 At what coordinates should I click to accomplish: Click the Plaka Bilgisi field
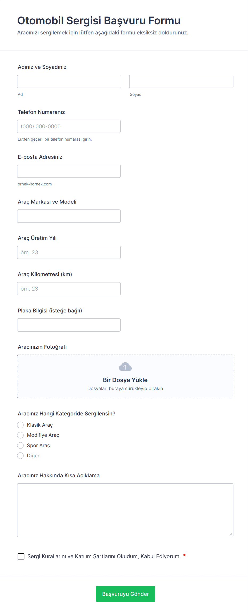click(69, 325)
